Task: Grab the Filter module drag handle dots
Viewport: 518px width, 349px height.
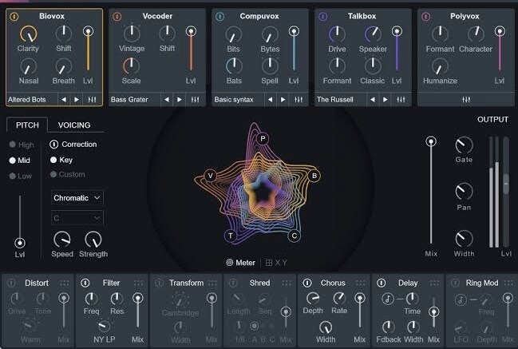Action: (x=138, y=283)
